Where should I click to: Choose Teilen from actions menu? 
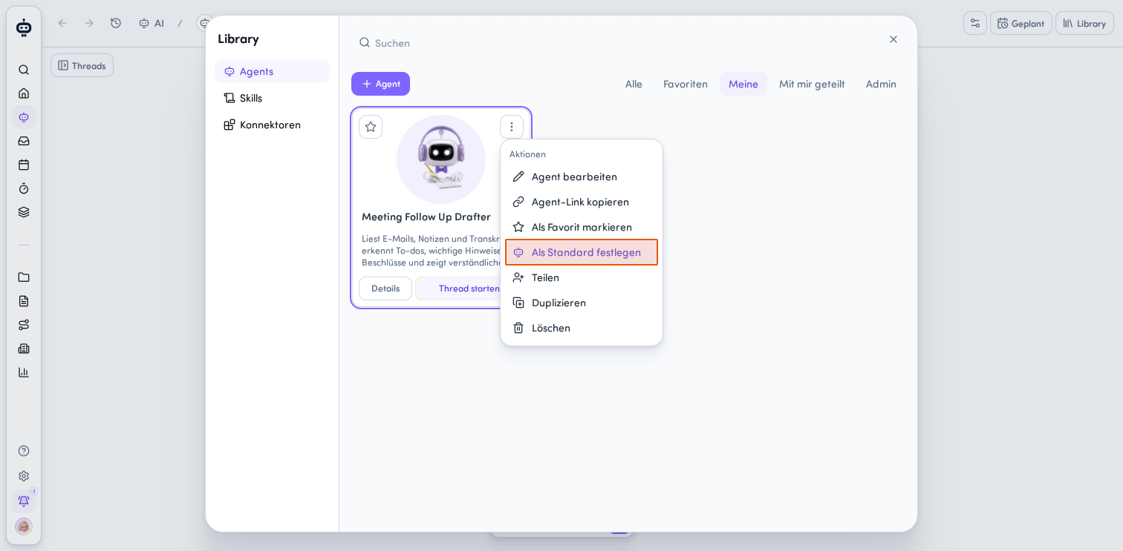point(582,277)
